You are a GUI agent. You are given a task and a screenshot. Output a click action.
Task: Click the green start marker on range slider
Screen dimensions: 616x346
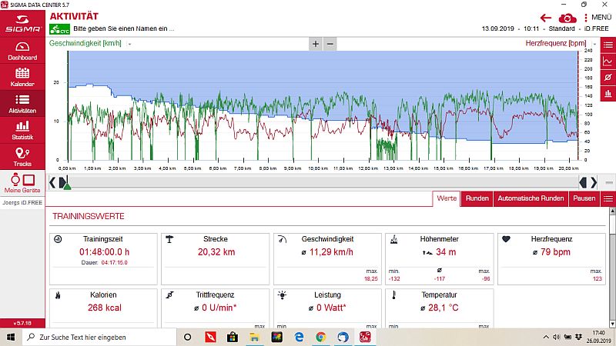67,186
